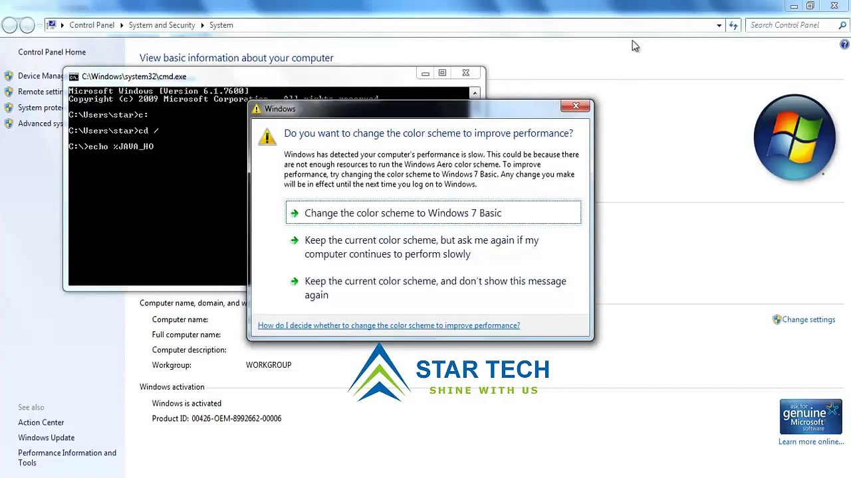Open Performance Information and Tools
This screenshot has width=851, height=478.
[67, 458]
